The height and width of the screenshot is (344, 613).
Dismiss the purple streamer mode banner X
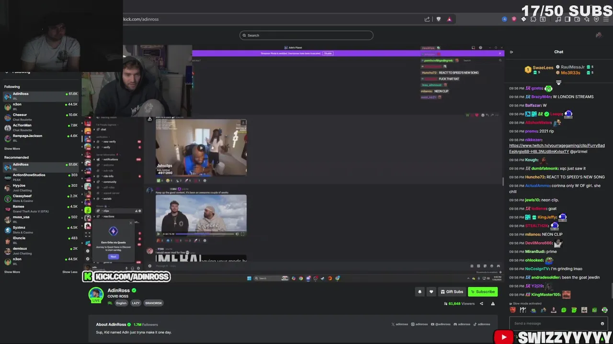(500, 54)
